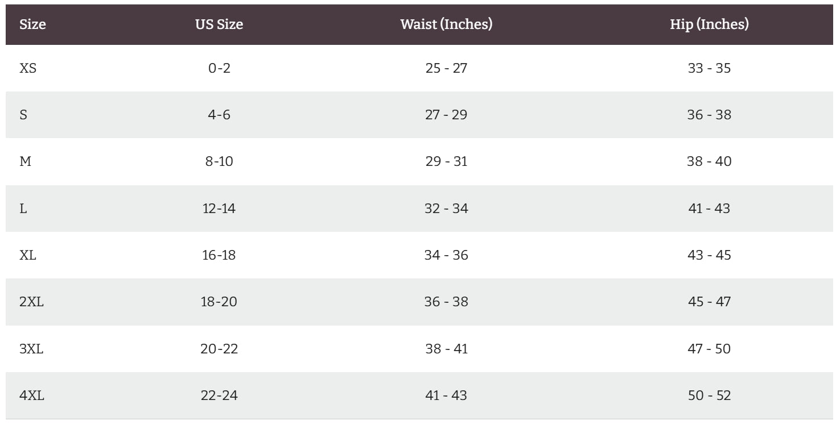Image resolution: width=840 pixels, height=425 pixels.
Task: Click waist value 34 - 36
Action: [446, 255]
